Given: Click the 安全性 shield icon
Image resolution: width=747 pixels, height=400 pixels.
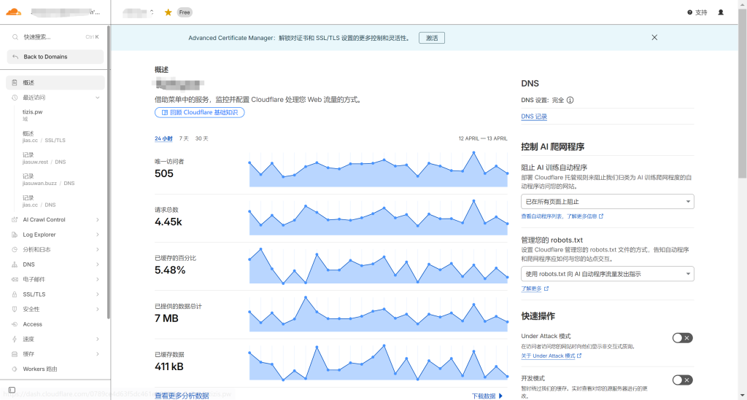Looking at the screenshot, I should tap(15, 309).
